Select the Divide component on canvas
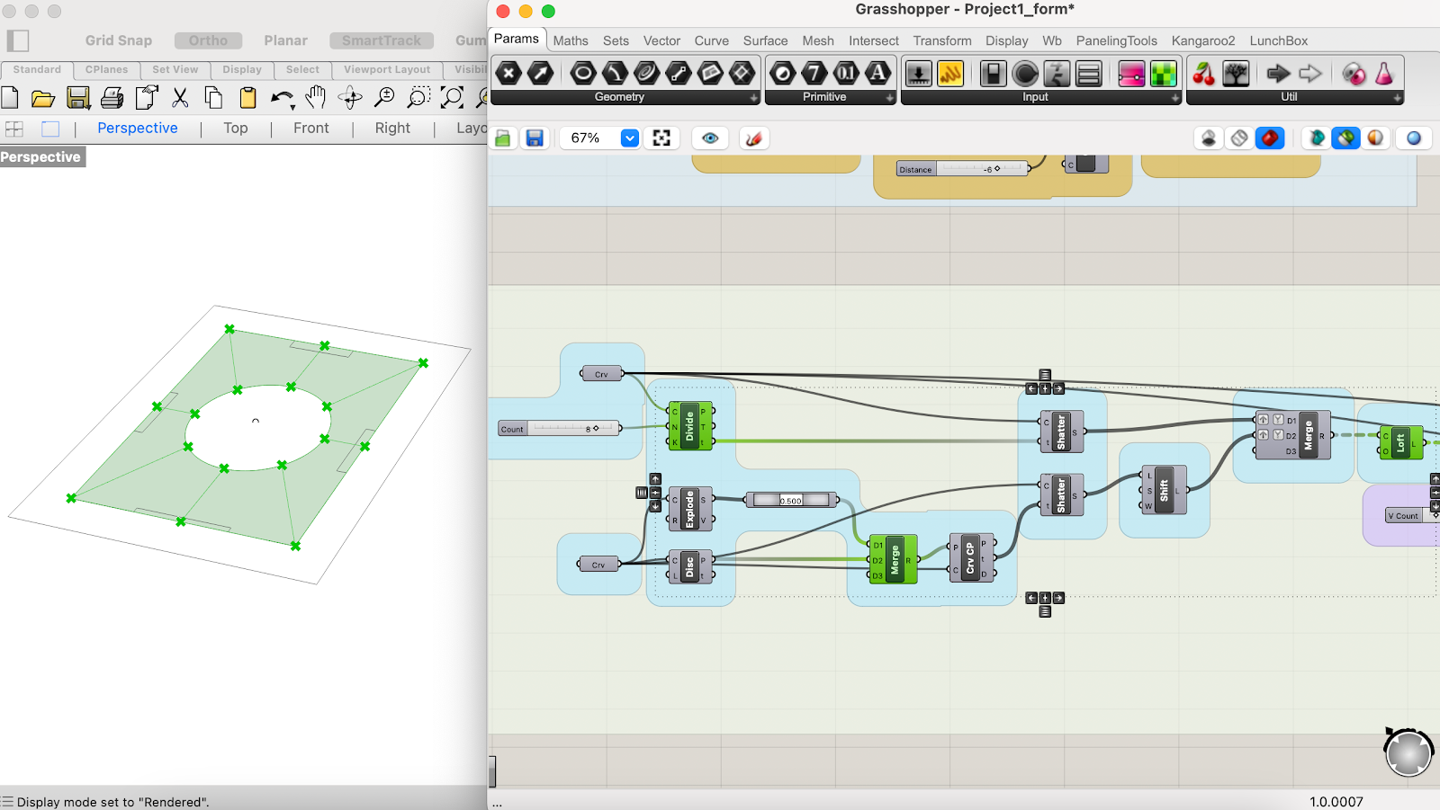This screenshot has height=810, width=1440. click(690, 426)
